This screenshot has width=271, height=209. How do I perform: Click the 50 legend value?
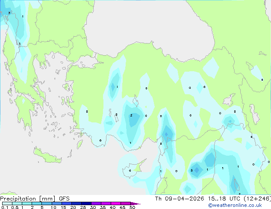click(x=132, y=207)
